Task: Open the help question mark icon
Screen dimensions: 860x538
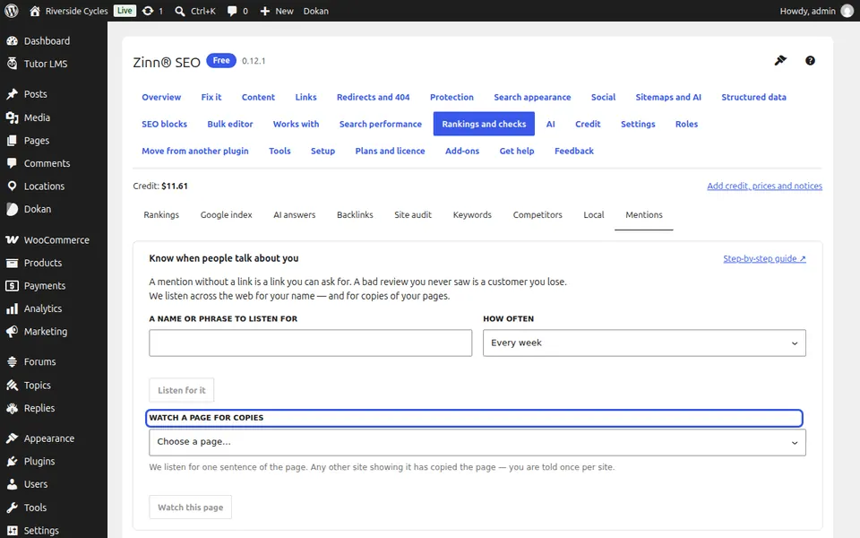Action: pyautogui.click(x=810, y=61)
